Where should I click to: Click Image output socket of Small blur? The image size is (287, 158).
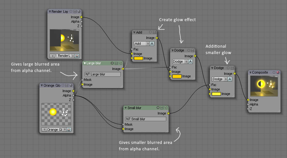point(168,113)
